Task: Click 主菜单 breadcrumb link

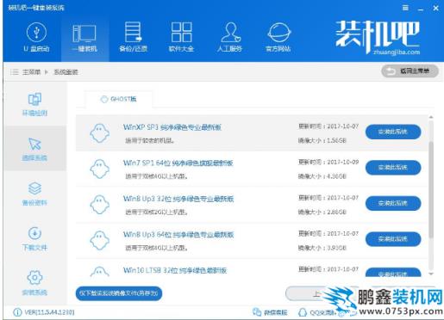Action: click(x=31, y=72)
